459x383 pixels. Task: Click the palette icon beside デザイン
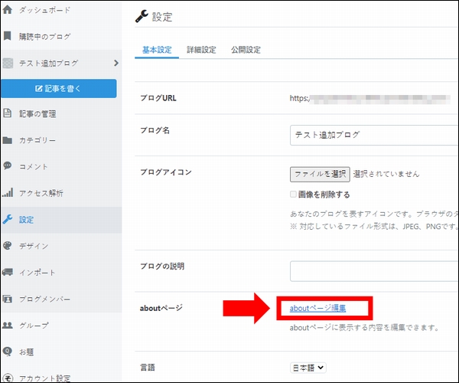pyautogui.click(x=8, y=246)
